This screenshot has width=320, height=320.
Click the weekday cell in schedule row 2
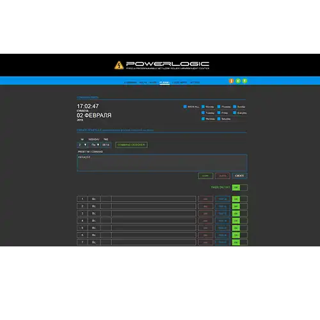(94, 206)
